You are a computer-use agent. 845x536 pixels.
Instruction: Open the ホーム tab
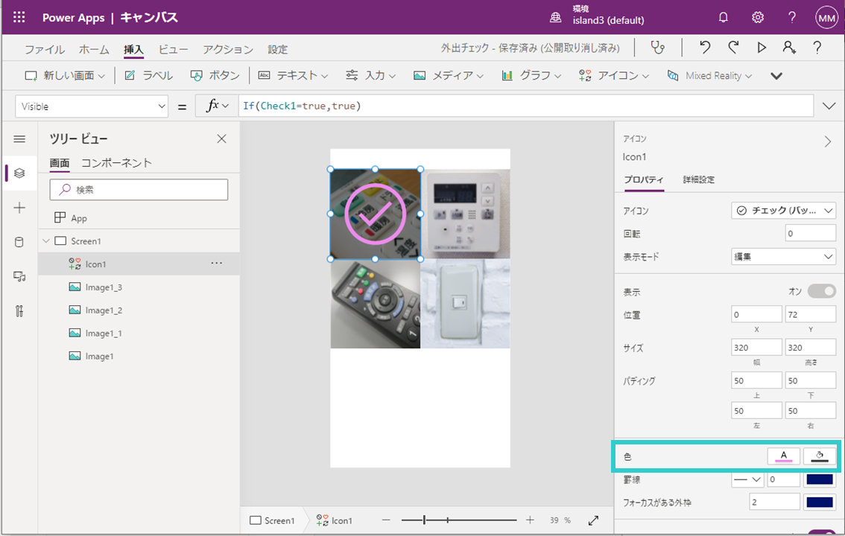click(x=95, y=50)
